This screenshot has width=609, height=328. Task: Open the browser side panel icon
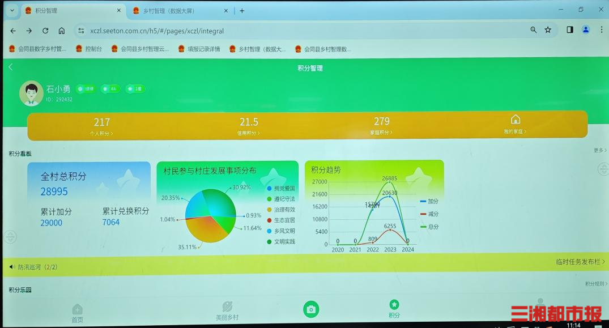click(570, 30)
